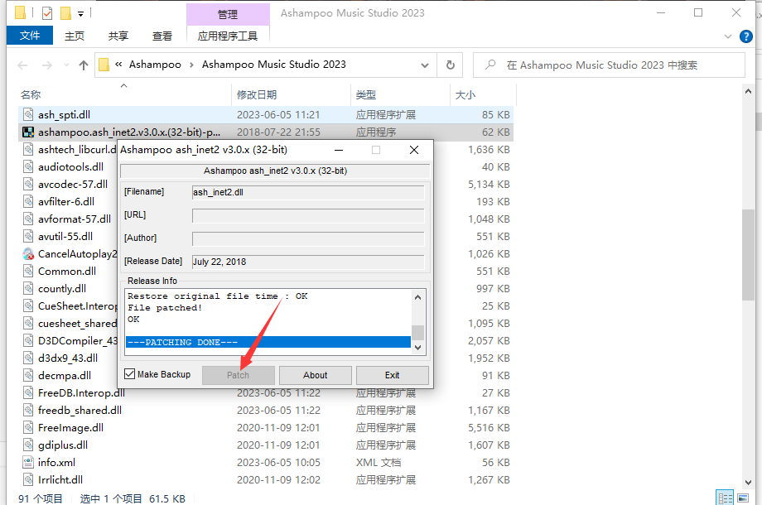
Task: Open recent locations dropdown arrow
Action: [x=66, y=65]
